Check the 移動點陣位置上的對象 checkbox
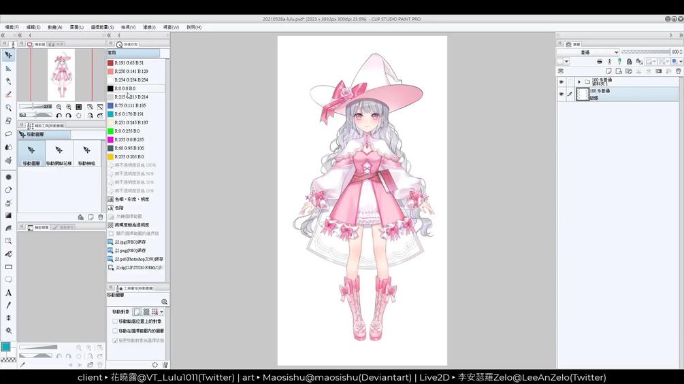 click(x=115, y=321)
